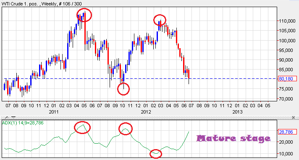Click the dotted divider bar between the chart panels
The image size is (299, 160).
149,118
